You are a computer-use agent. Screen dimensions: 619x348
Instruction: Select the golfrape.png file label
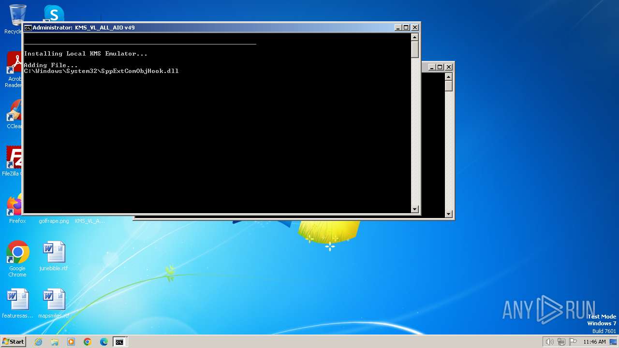pyautogui.click(x=54, y=221)
